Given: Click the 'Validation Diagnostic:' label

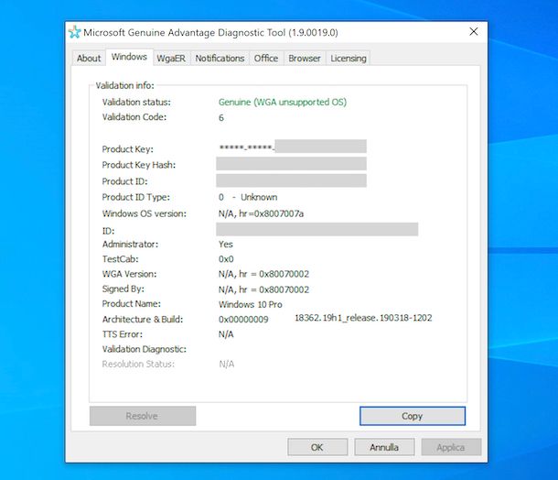Looking at the screenshot, I should 145,349.
